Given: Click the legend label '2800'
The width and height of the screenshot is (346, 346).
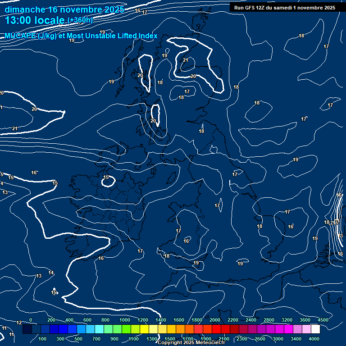Looking at the screenshot, I should 269,320.
